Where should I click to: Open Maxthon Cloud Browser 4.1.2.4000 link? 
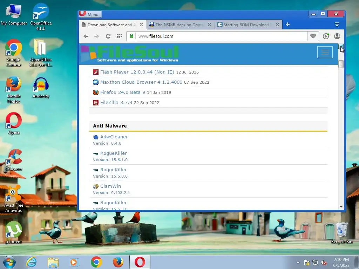(x=141, y=82)
